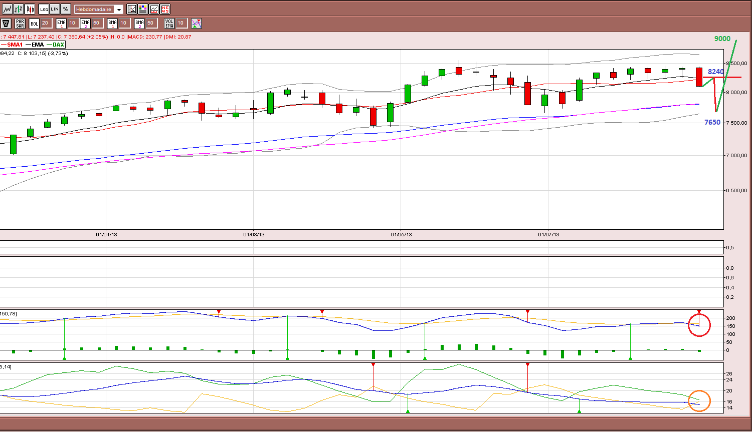The width and height of the screenshot is (752, 432).
Task: Click the C: 7 380,64 (+2,05%) readout
Action: [x=82, y=37]
